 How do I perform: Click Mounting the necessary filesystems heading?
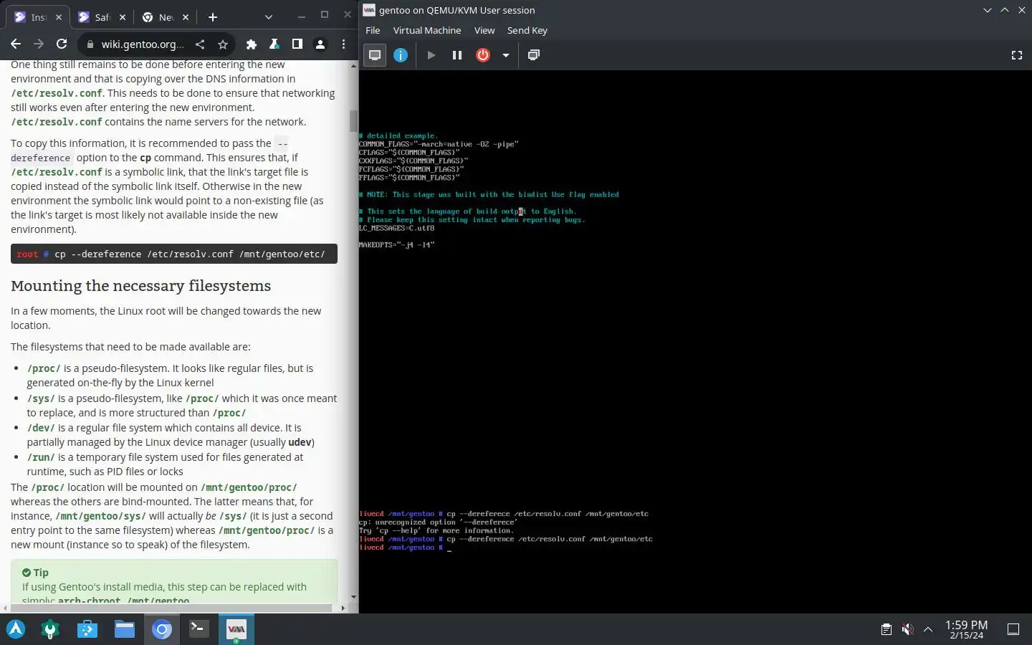tap(140, 286)
